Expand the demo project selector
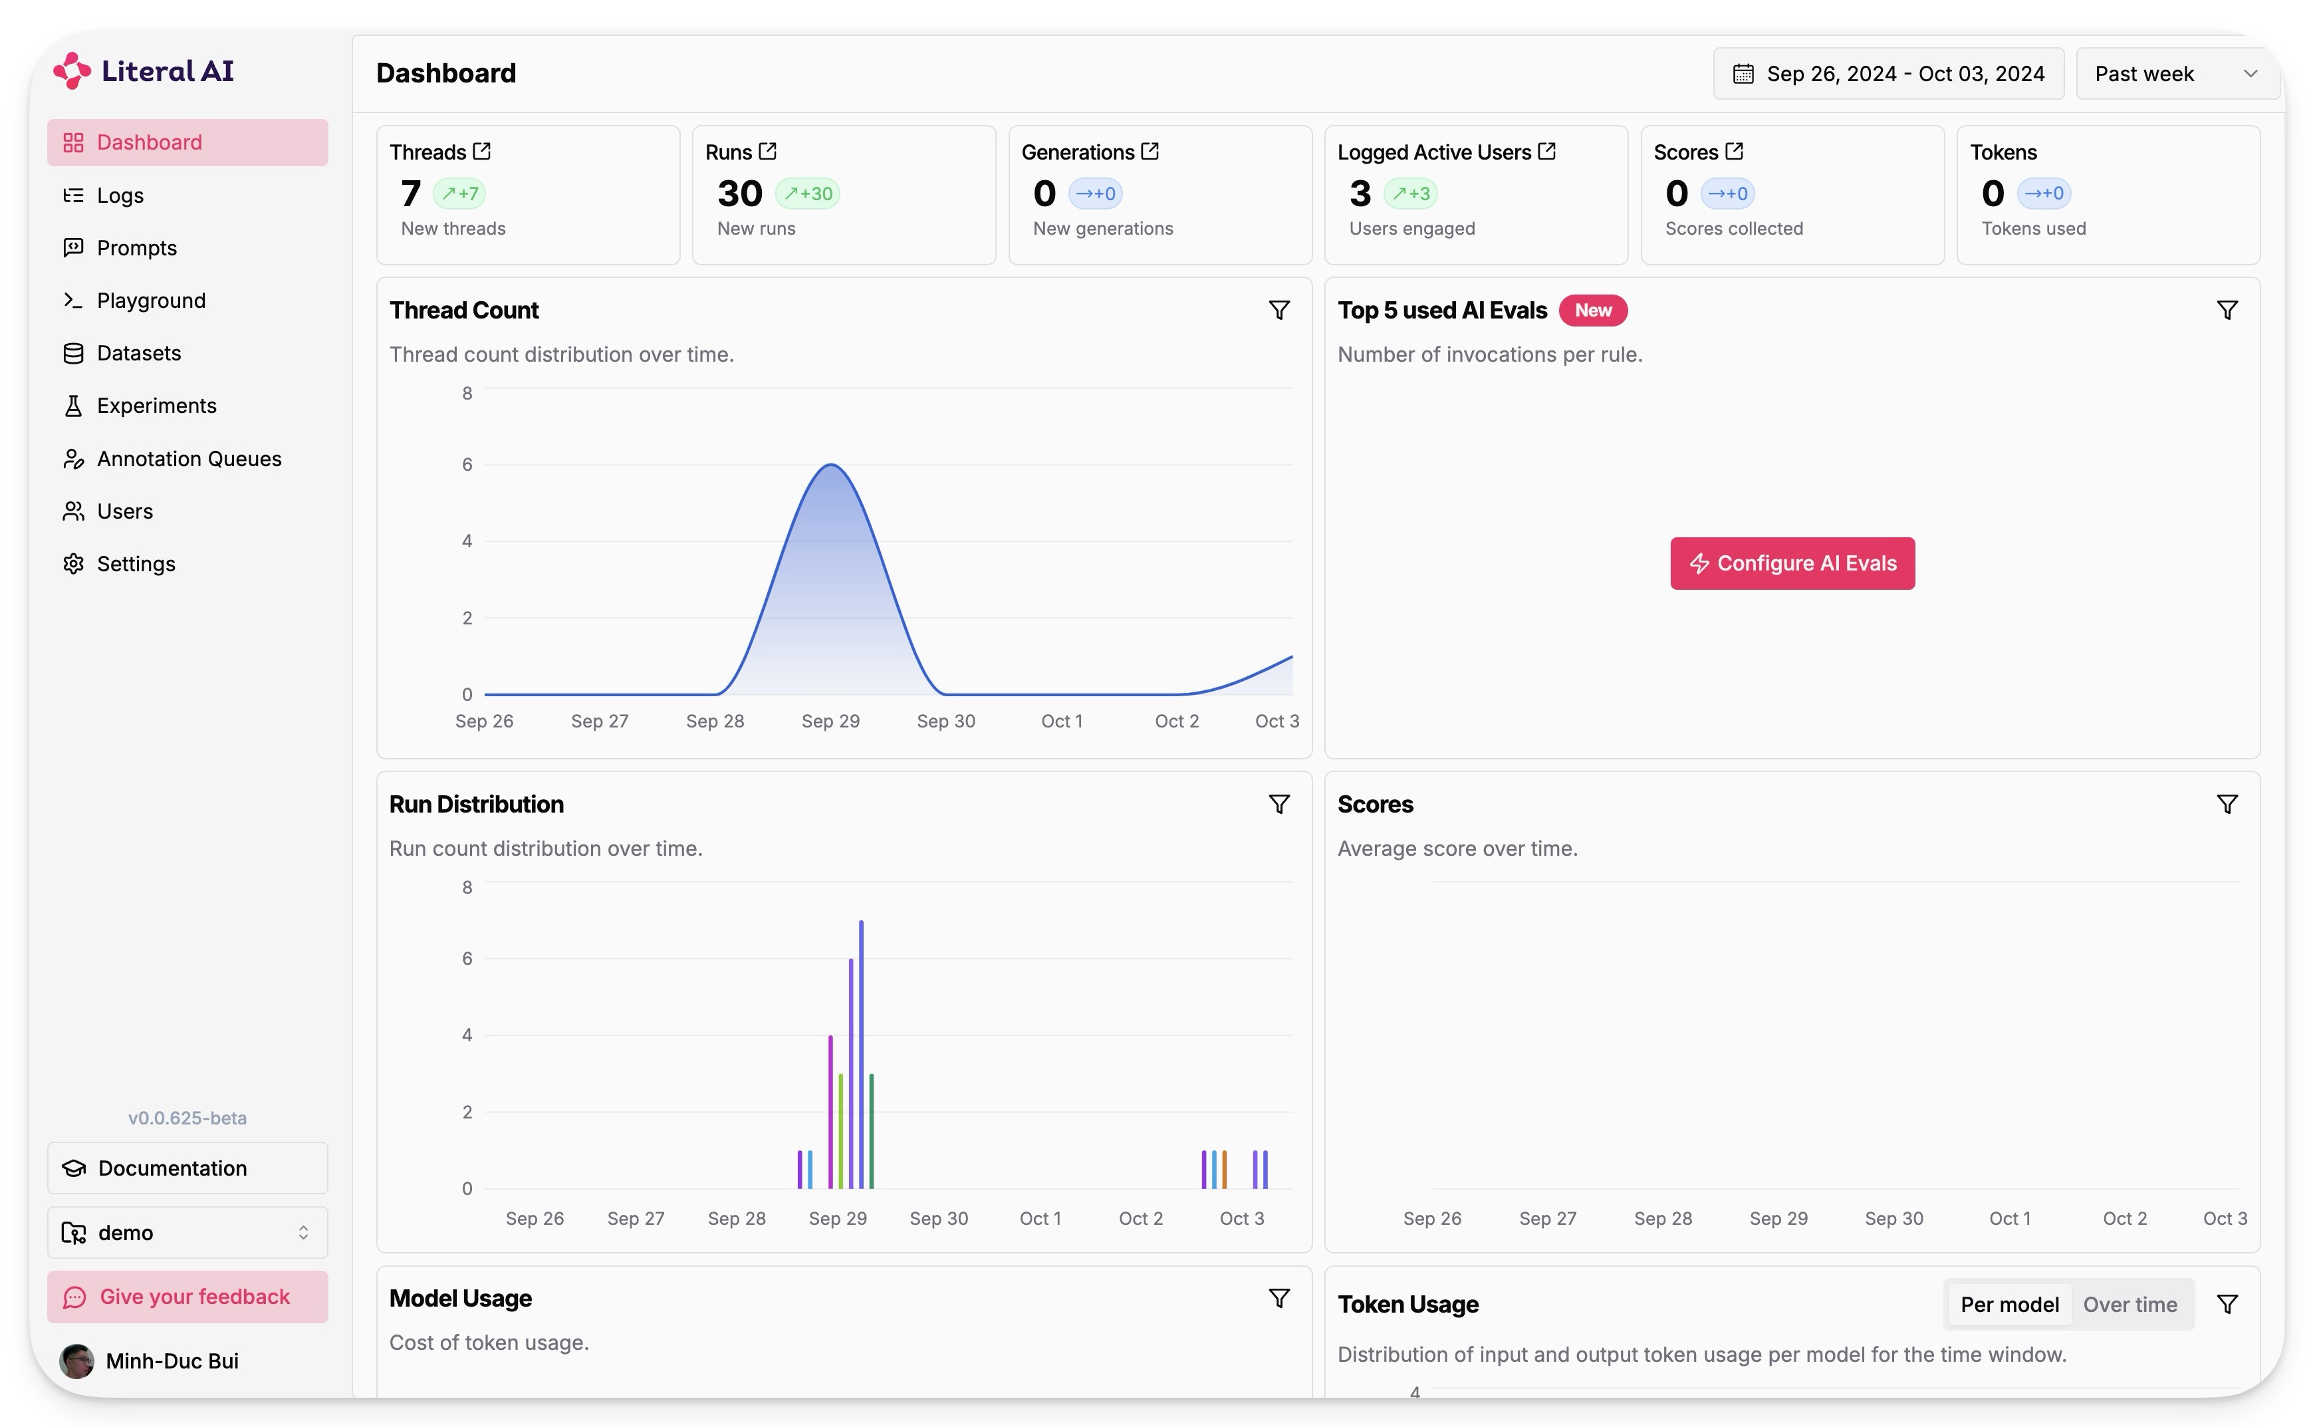Screen dimensions: 2315x1427 (187, 1233)
